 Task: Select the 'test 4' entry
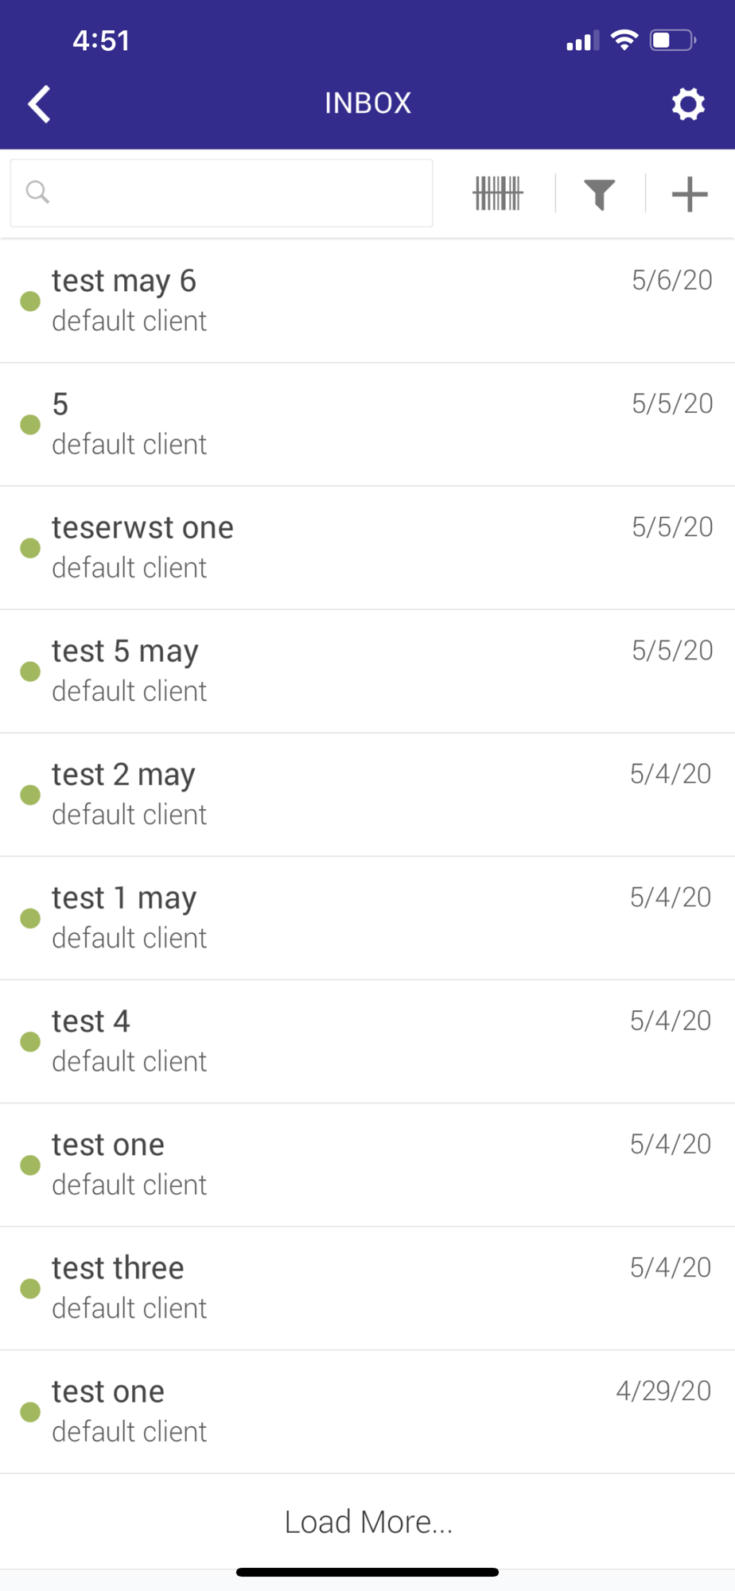pos(367,1041)
